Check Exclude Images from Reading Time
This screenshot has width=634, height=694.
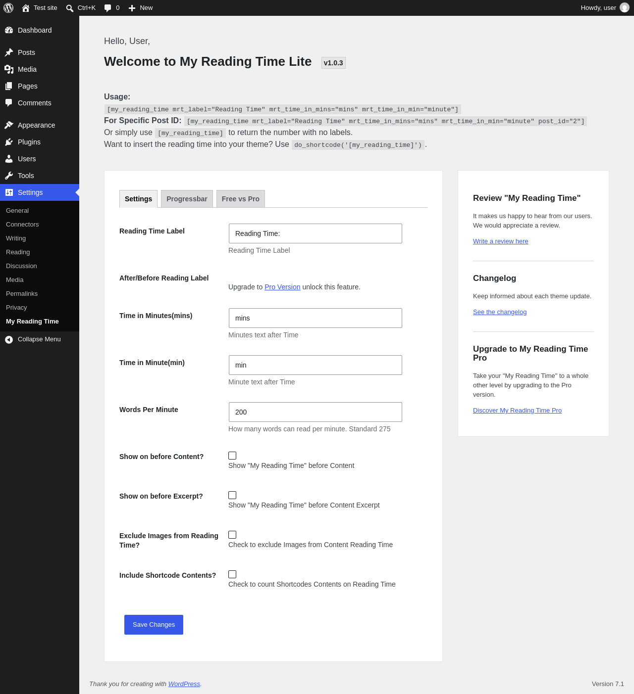click(x=232, y=535)
